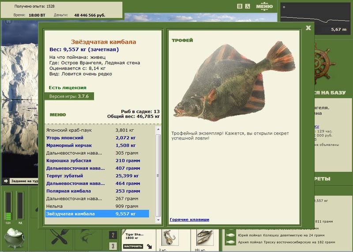The width and height of the screenshot is (353, 252).
Task: Open the Горячие клавиши link
Action: (x=189, y=220)
